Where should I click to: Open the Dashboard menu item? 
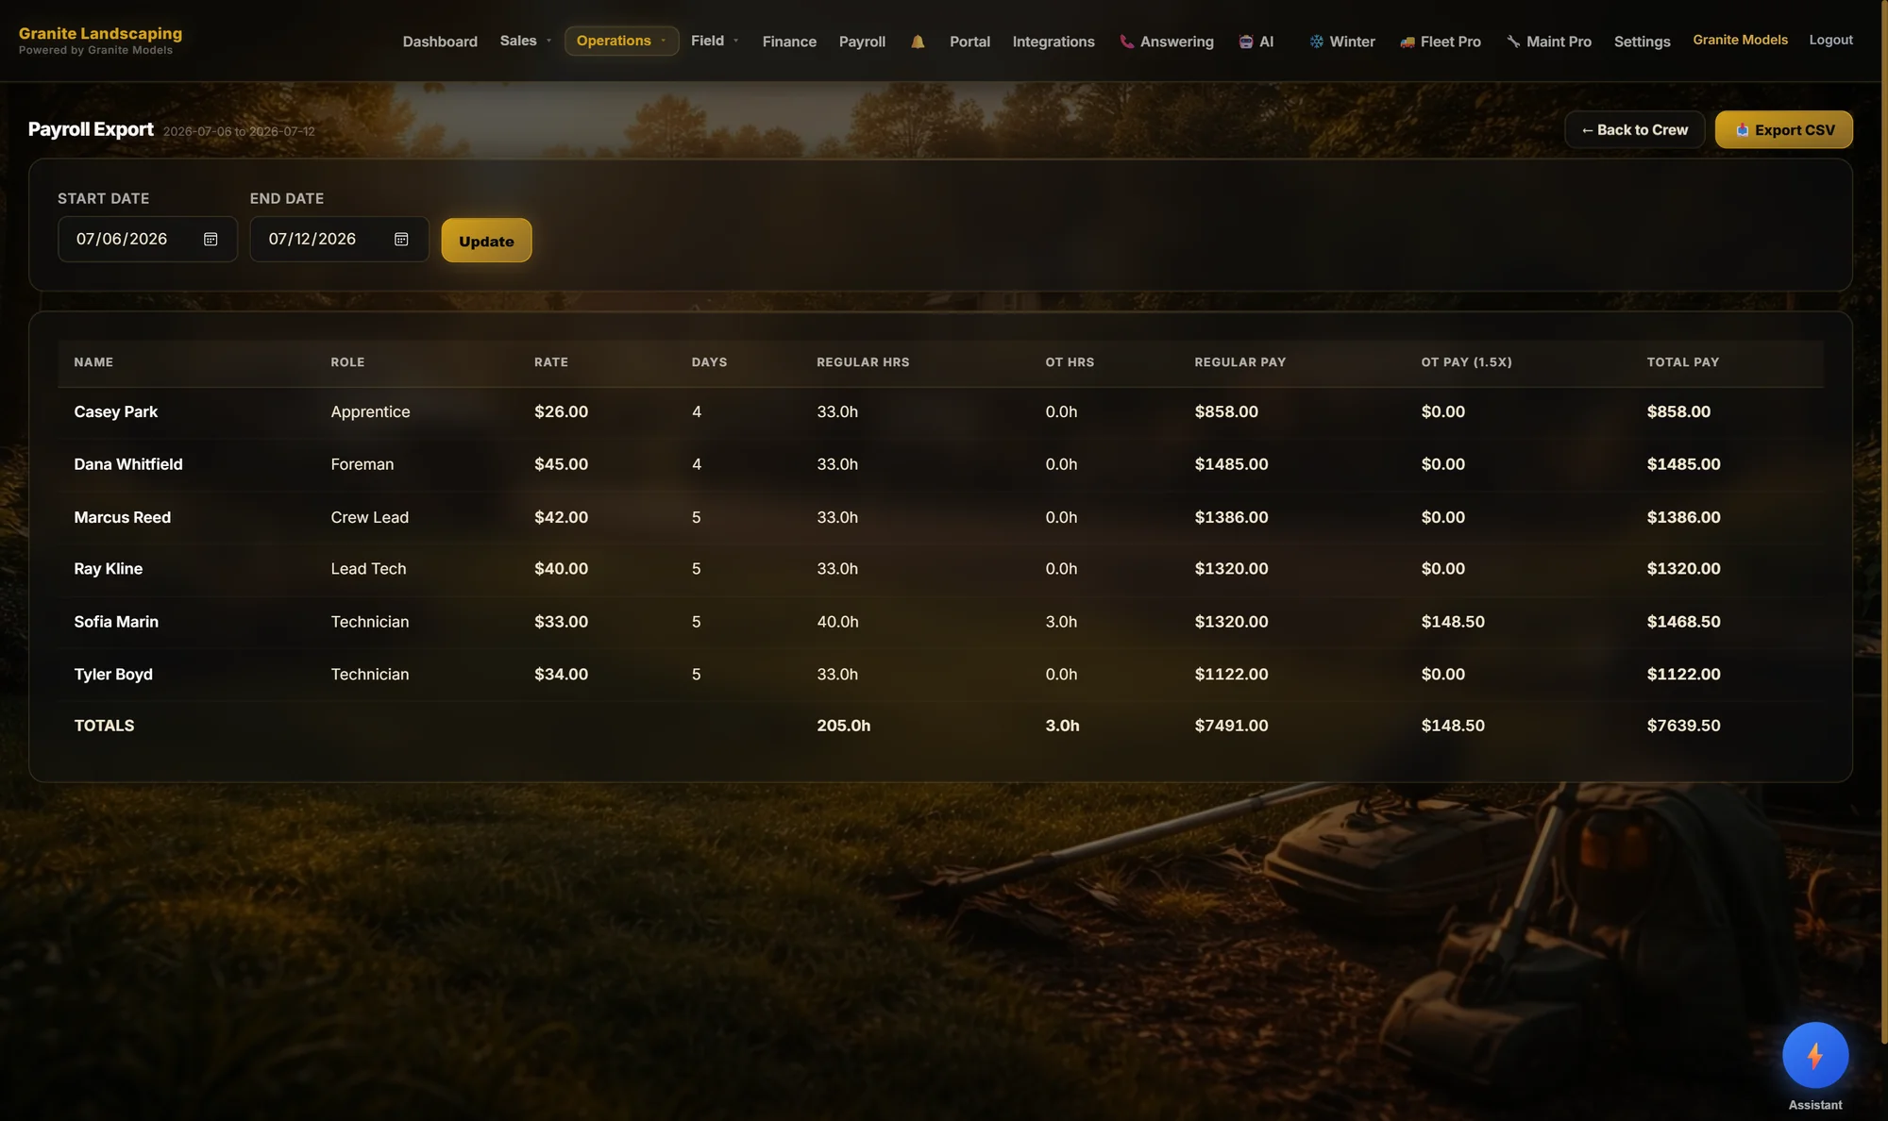tap(440, 42)
